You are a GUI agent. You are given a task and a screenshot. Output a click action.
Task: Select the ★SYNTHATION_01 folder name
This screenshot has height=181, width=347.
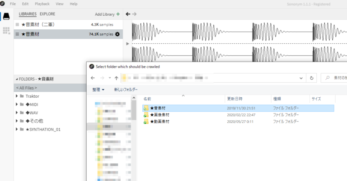[x=43, y=129]
